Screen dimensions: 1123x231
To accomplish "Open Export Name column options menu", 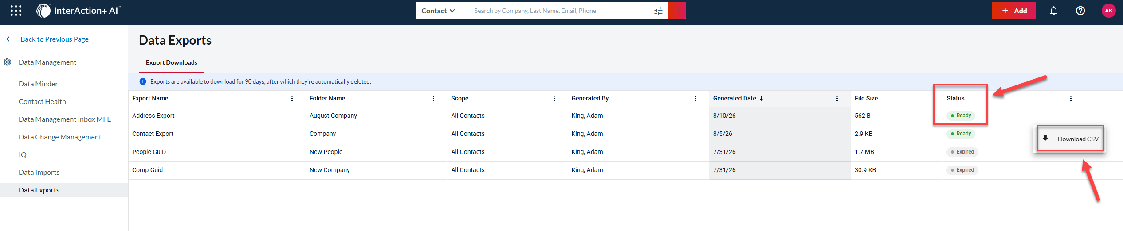I will click(x=292, y=98).
